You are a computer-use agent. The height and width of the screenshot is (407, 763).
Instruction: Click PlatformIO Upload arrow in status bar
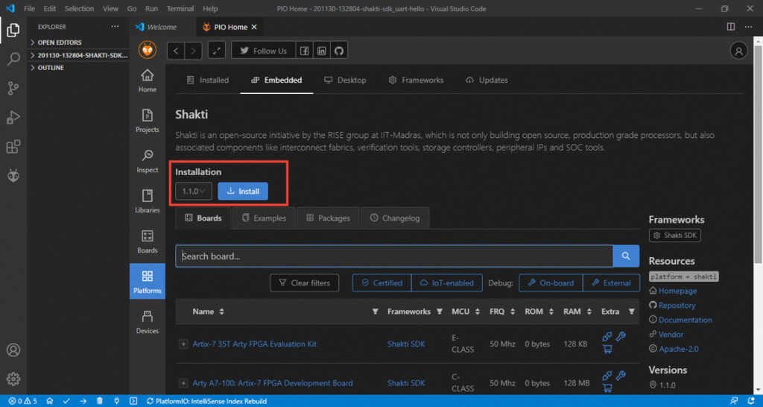coord(83,401)
